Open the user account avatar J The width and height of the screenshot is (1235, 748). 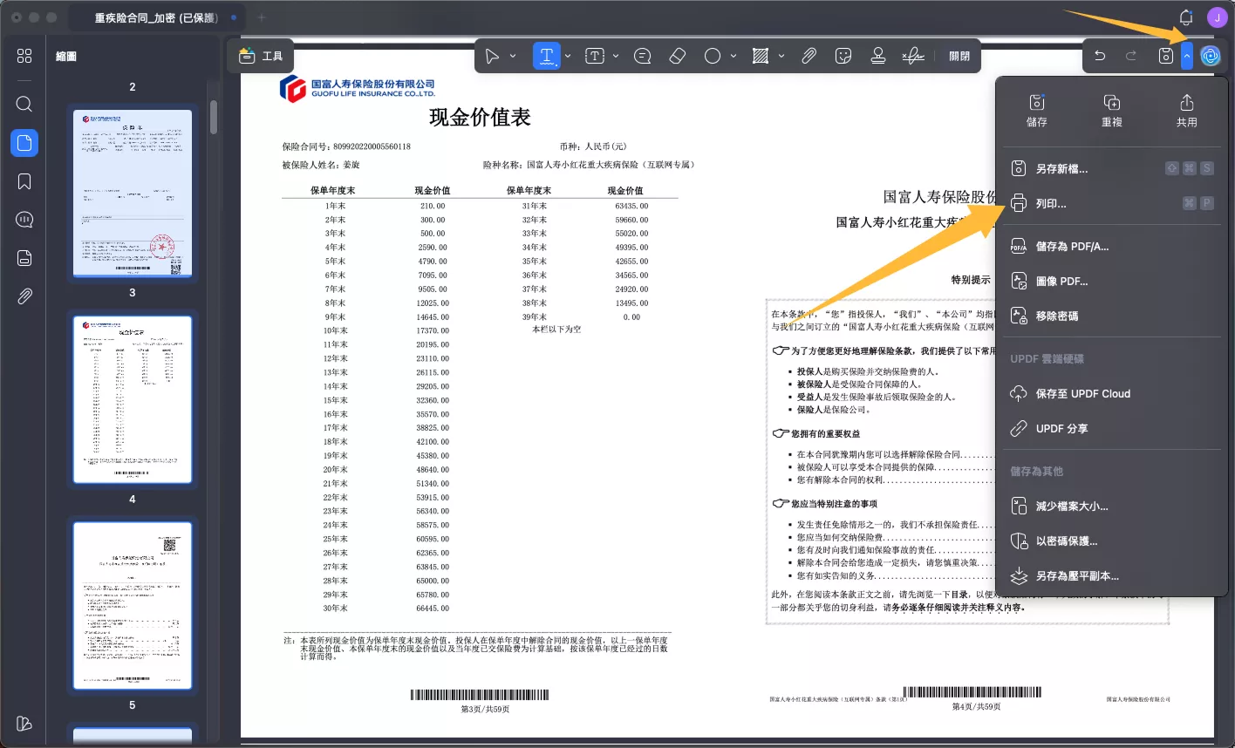pyautogui.click(x=1218, y=17)
